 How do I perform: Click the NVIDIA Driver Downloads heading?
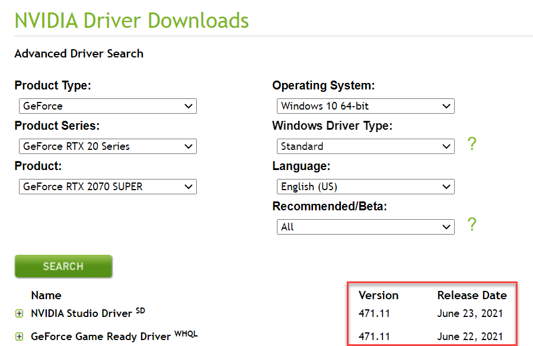coord(132,21)
